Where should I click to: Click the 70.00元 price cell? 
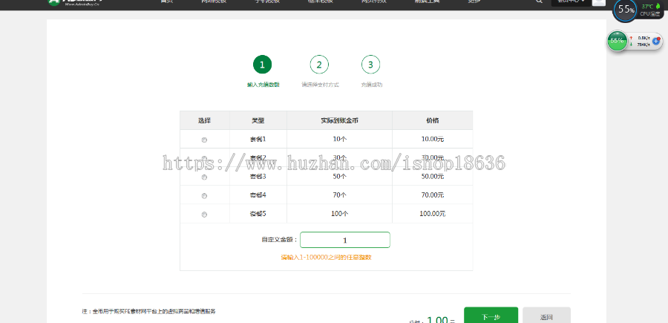[x=433, y=195]
